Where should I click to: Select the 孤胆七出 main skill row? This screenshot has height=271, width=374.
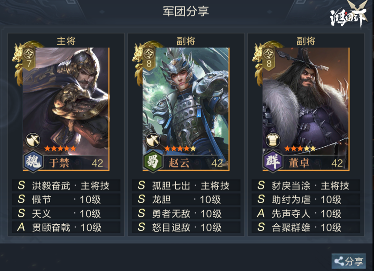[x=186, y=185]
